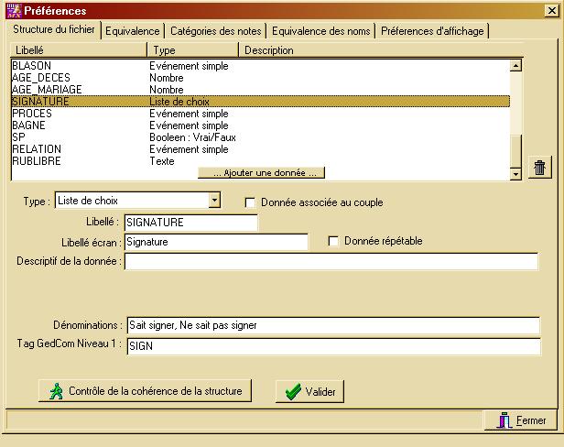Enable Donnée associée au couple checkbox

(250, 202)
